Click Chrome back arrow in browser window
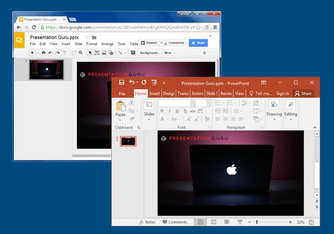 [x=19, y=27]
